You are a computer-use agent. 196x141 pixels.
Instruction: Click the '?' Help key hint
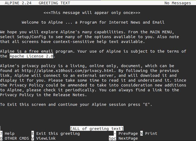(1, 133)
